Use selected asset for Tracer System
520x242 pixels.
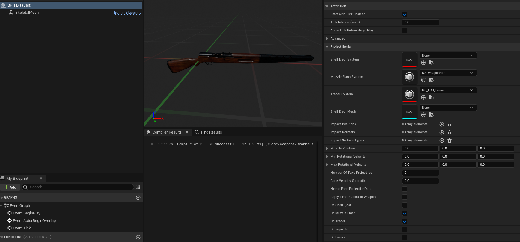click(423, 97)
